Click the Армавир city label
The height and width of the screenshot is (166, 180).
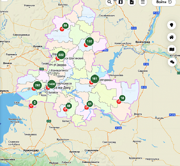(74, 152)
